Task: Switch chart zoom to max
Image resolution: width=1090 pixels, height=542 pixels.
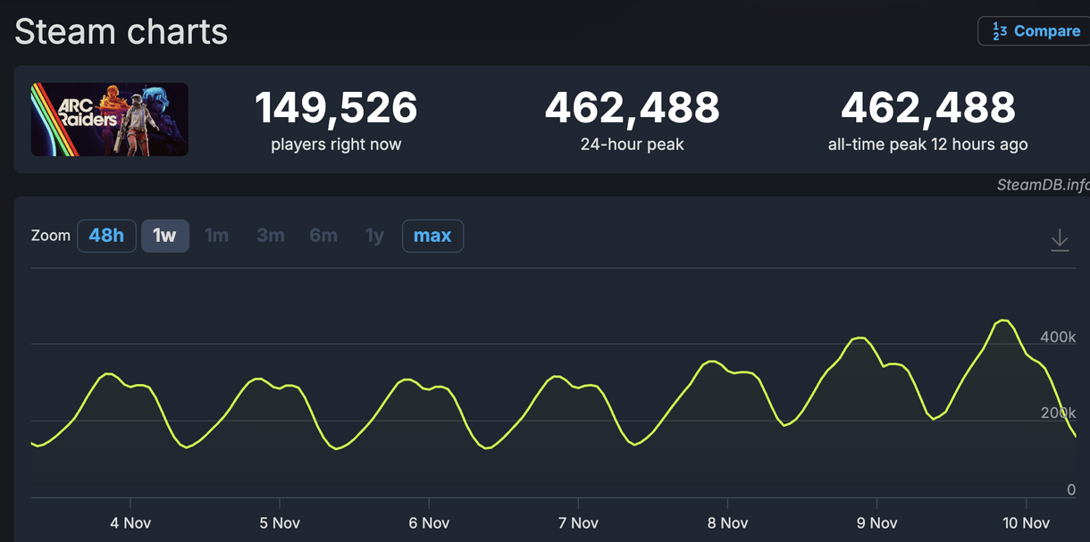Action: coord(432,236)
